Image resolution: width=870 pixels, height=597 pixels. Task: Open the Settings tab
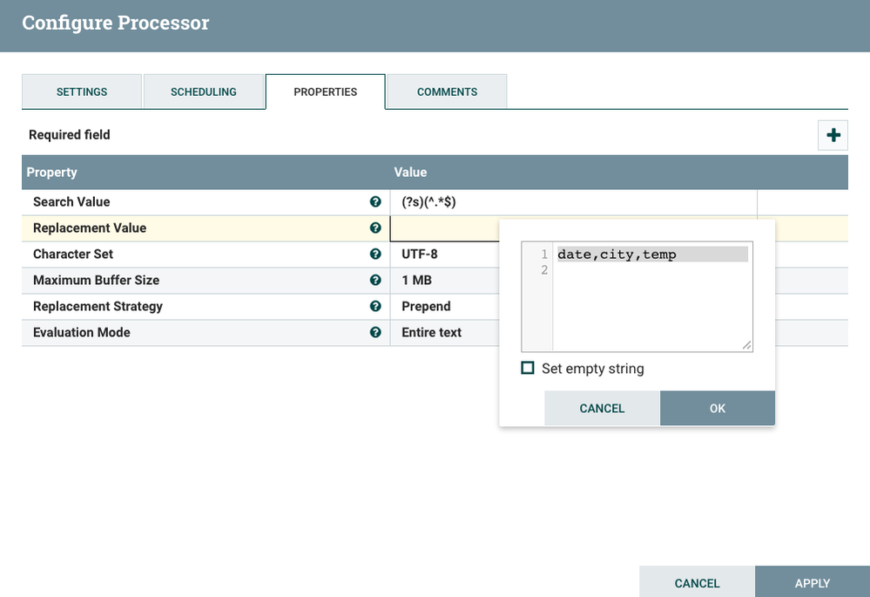point(82,92)
